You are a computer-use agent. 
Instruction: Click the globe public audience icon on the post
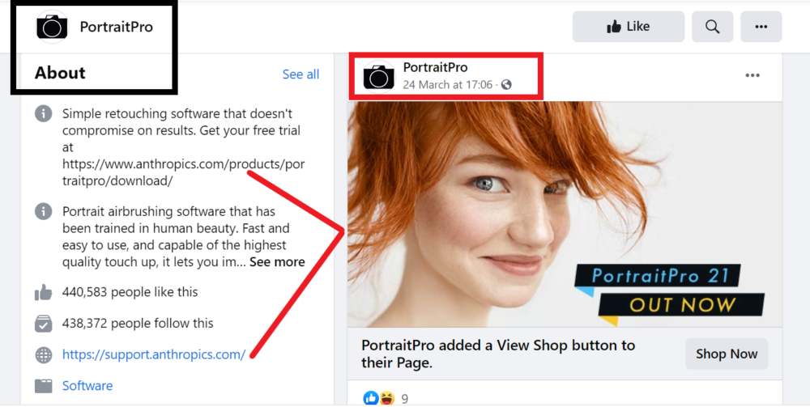(x=506, y=85)
